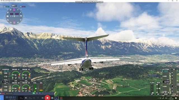The width and height of the screenshot is (179, 100).
Task: Click the trim percentage reading 0%
Action: [158, 94]
